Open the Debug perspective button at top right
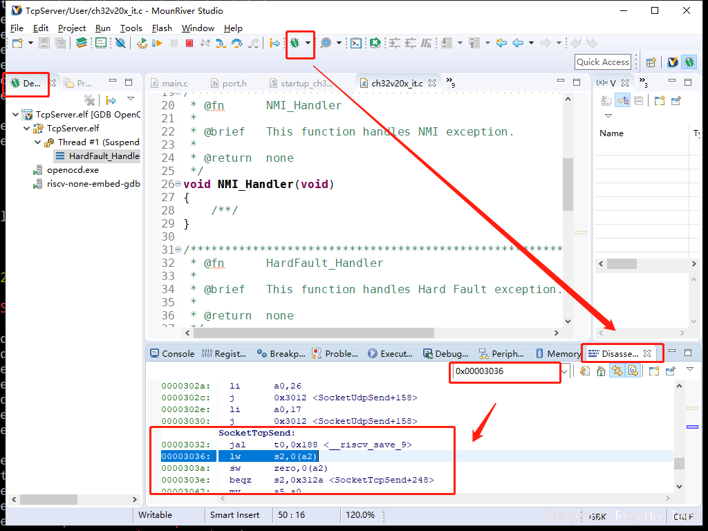The width and height of the screenshot is (708, 531). [689, 62]
